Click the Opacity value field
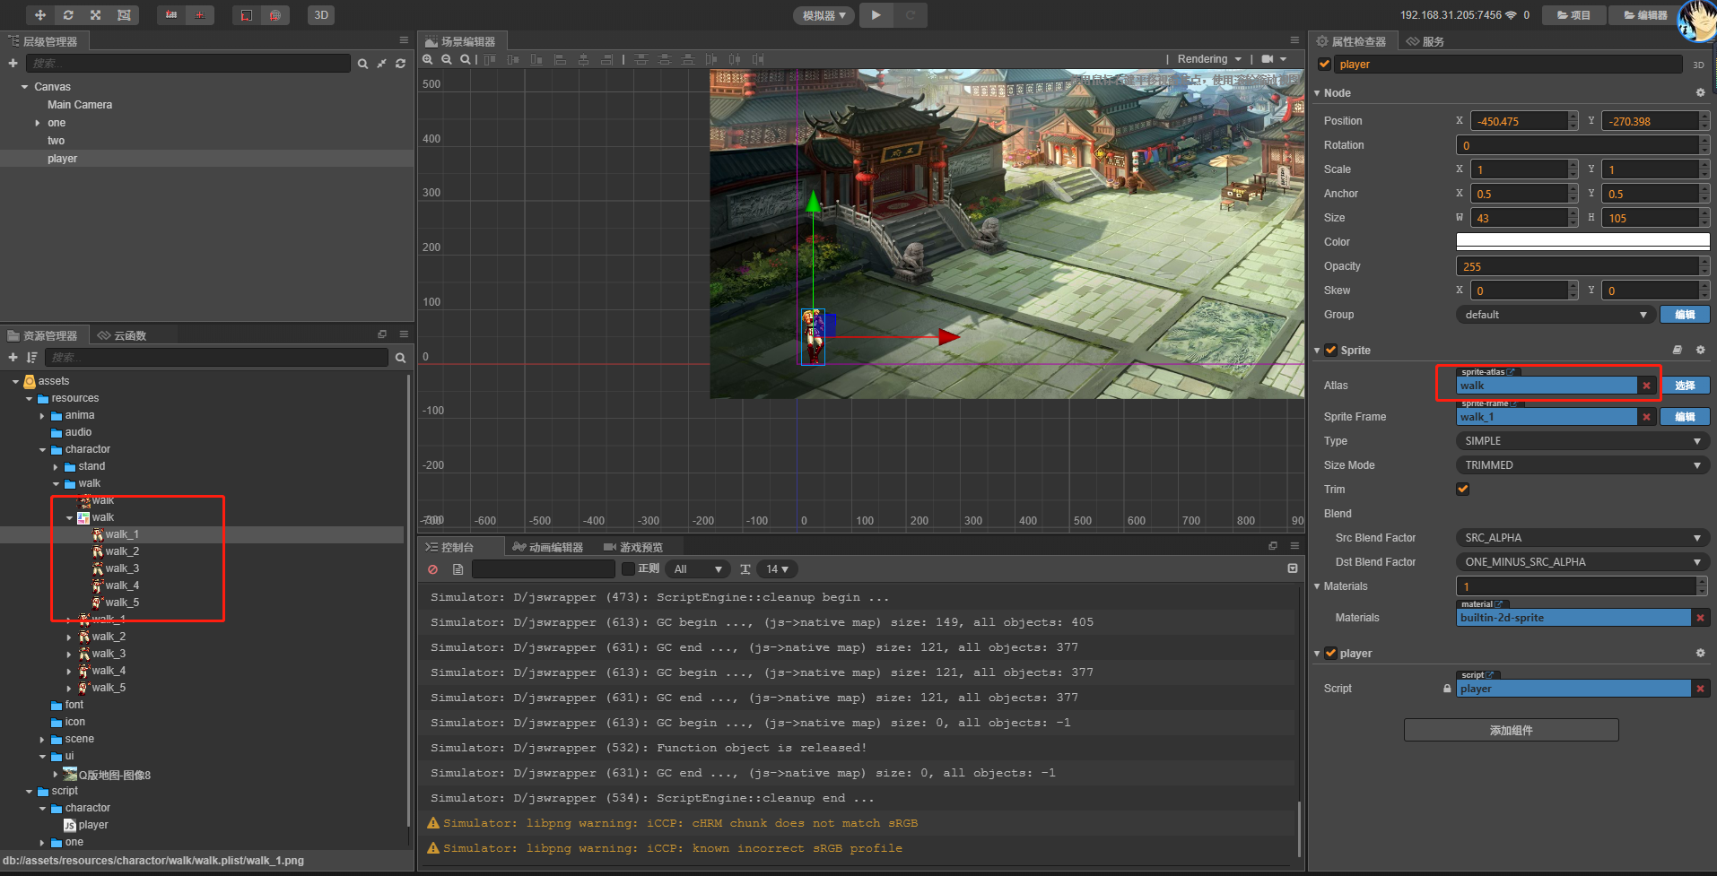1717x876 pixels. 1578,266
